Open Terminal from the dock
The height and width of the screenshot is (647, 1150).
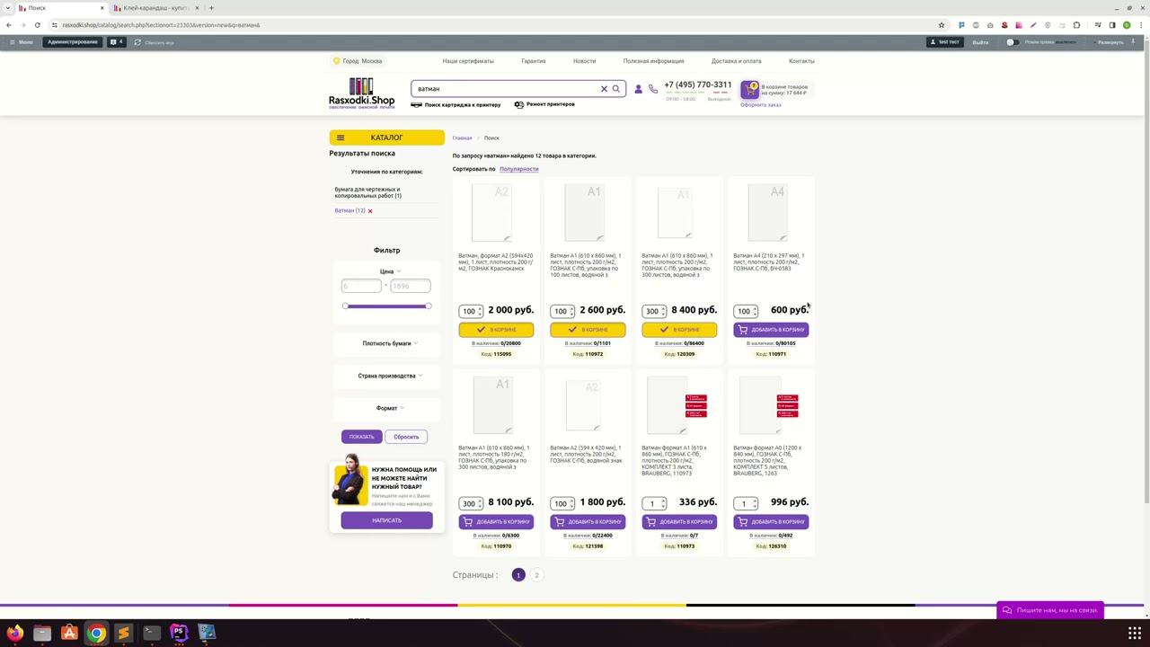point(152,633)
